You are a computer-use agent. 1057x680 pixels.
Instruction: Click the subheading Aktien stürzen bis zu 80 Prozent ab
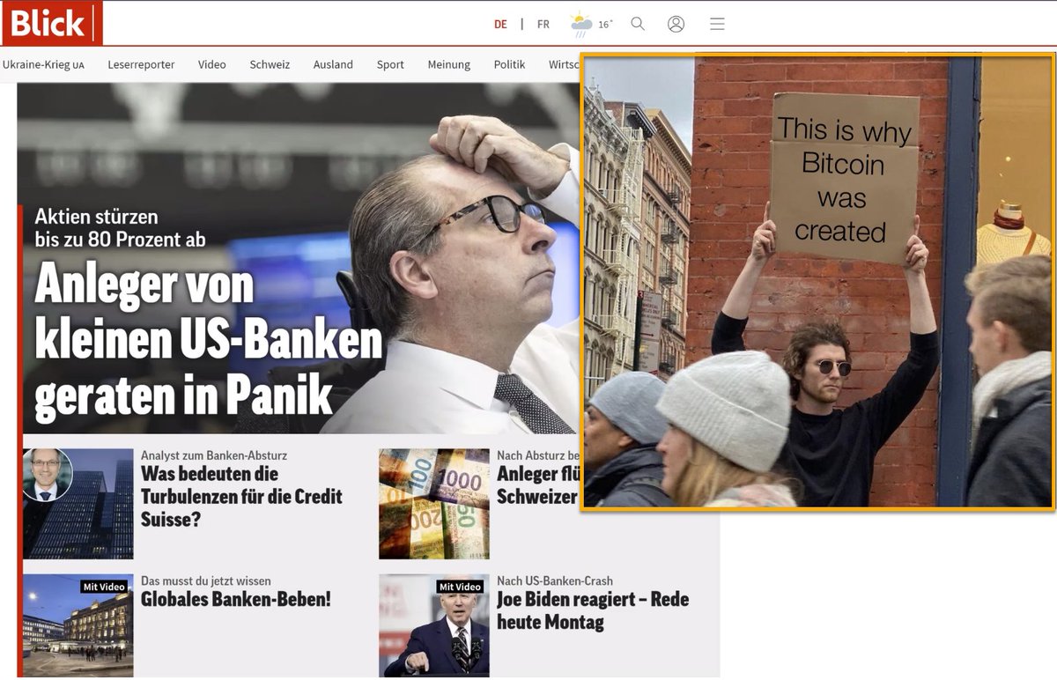[120, 227]
